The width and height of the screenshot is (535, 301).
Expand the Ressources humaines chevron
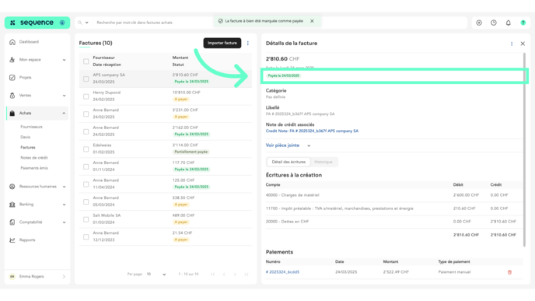(x=64, y=187)
